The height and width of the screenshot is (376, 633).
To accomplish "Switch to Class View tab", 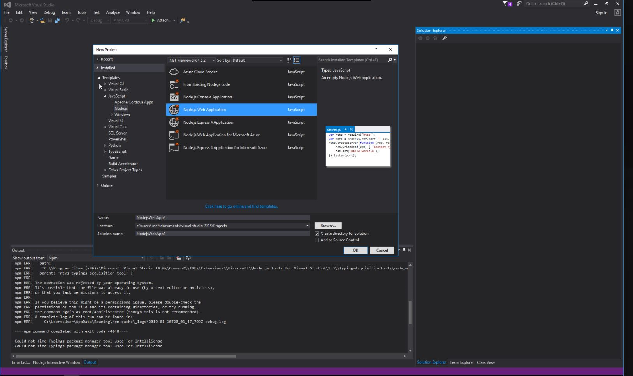I will click(x=486, y=362).
